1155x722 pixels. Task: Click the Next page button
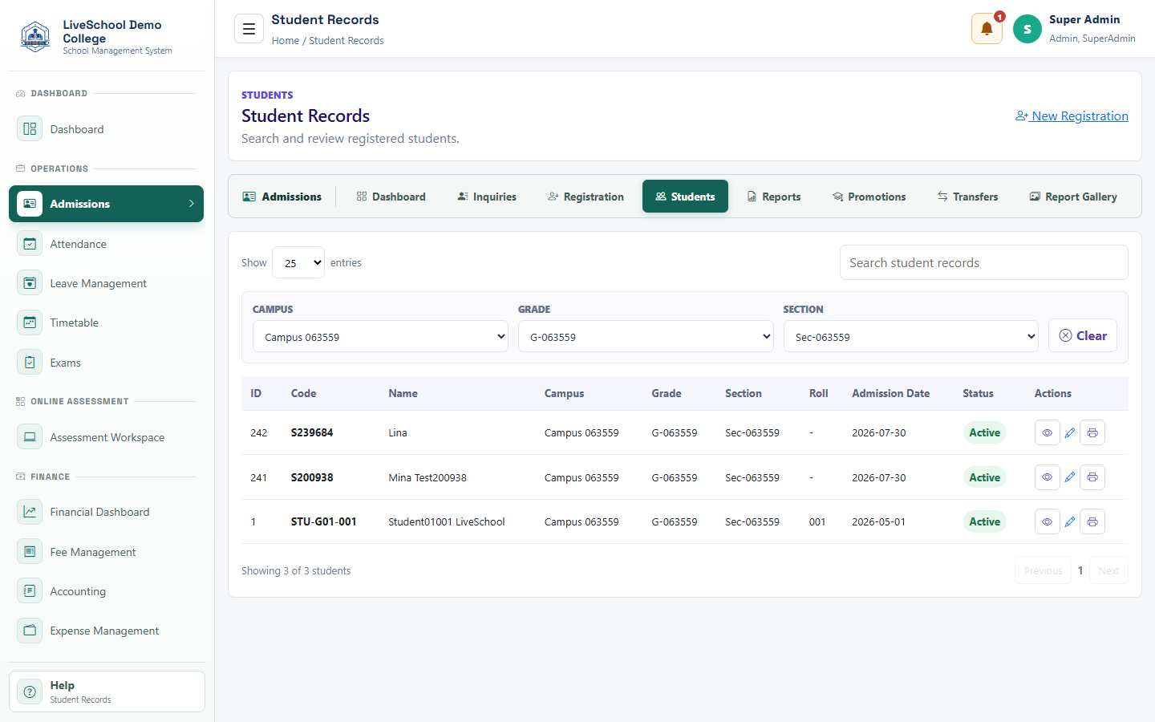(1108, 570)
